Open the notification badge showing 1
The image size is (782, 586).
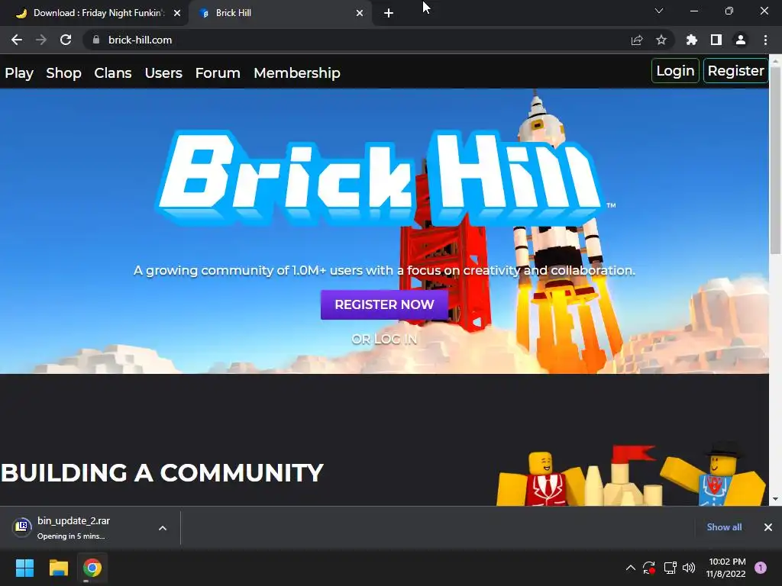tap(761, 568)
